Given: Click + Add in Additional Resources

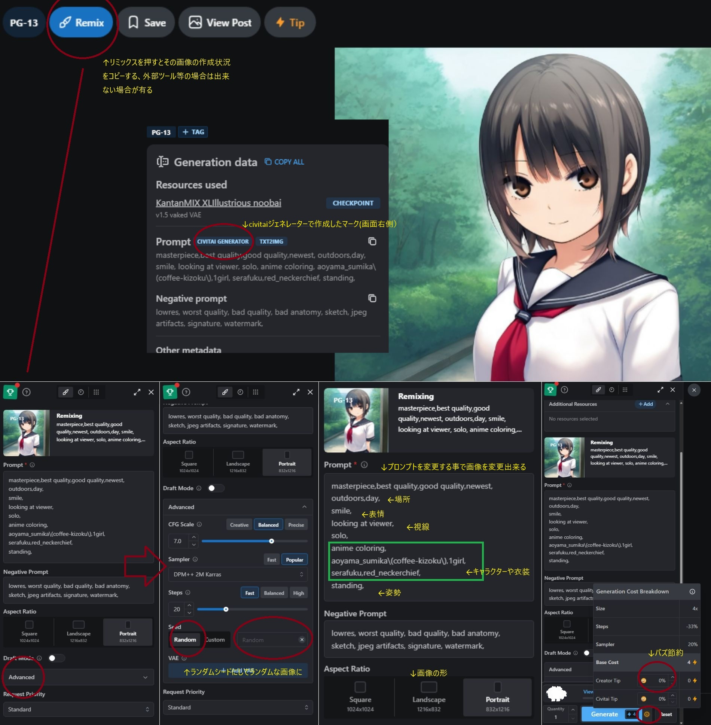Looking at the screenshot, I should [x=646, y=404].
